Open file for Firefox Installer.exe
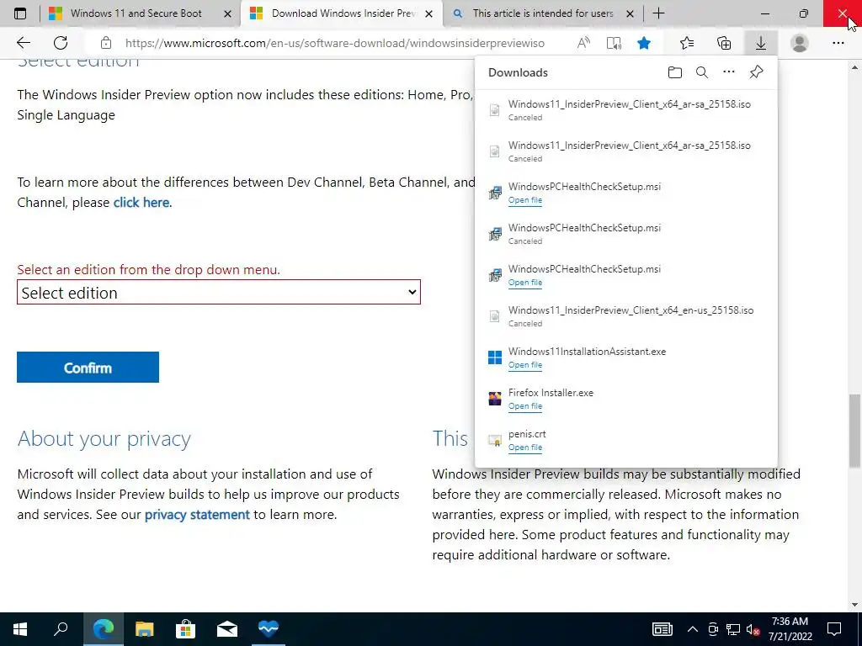The image size is (862, 646). [x=525, y=406]
